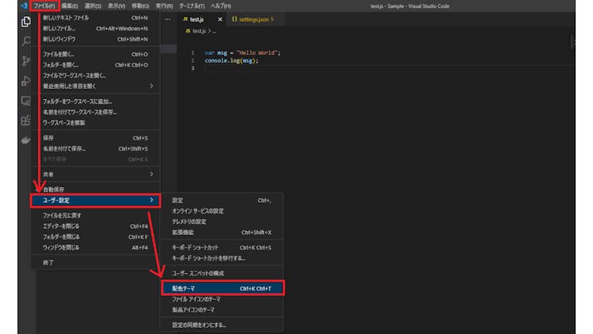
Task: Open the 編集(E) menu
Action: (x=69, y=6)
